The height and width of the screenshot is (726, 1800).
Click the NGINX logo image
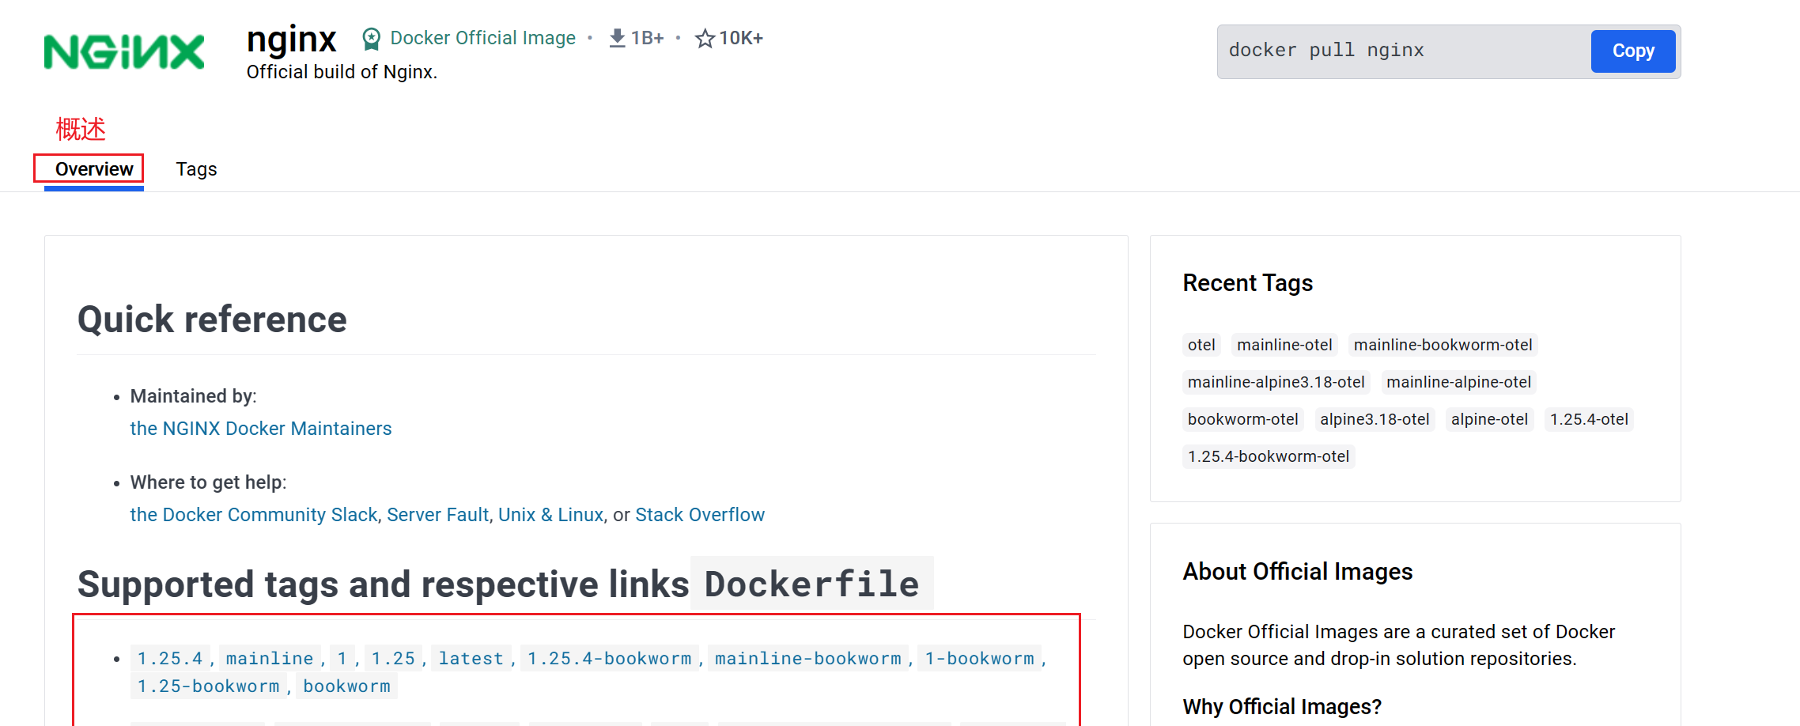pos(124,52)
